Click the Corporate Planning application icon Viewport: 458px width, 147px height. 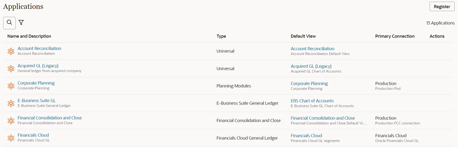click(11, 86)
